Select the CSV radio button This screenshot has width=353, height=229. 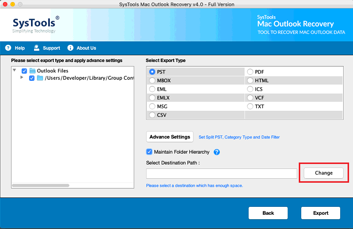pyautogui.click(x=152, y=115)
